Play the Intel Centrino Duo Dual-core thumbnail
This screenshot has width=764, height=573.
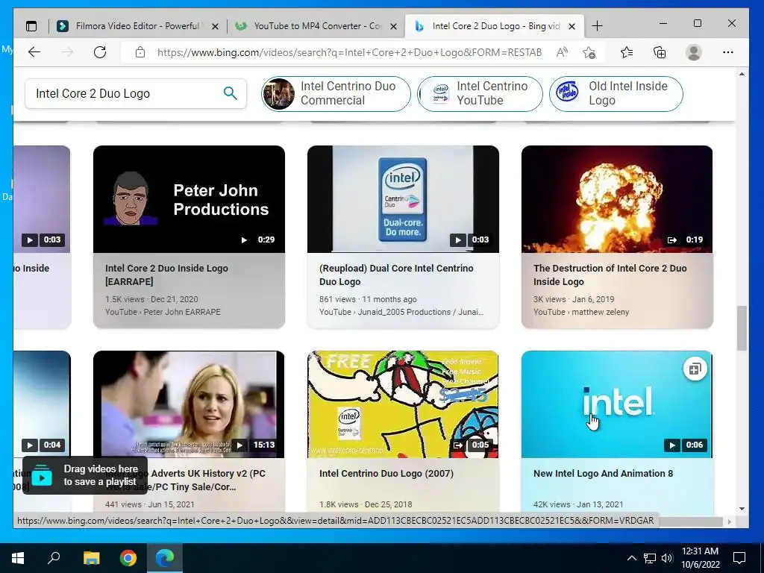tap(403, 198)
